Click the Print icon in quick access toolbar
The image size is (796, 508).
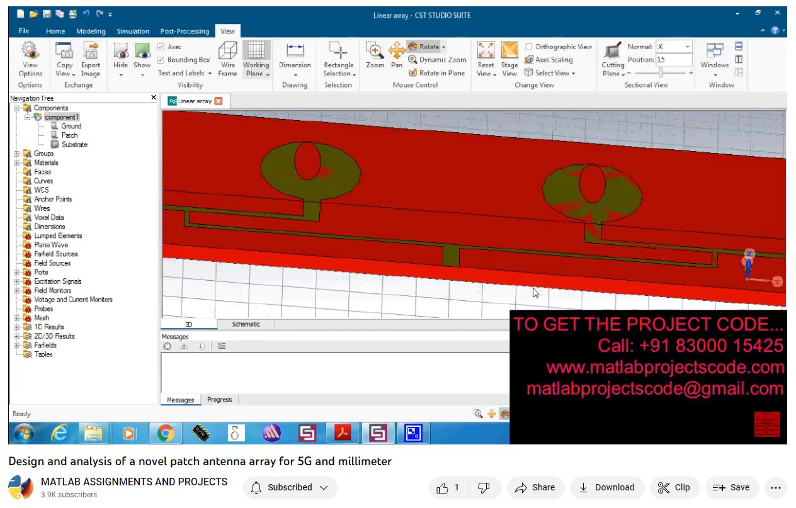point(74,14)
